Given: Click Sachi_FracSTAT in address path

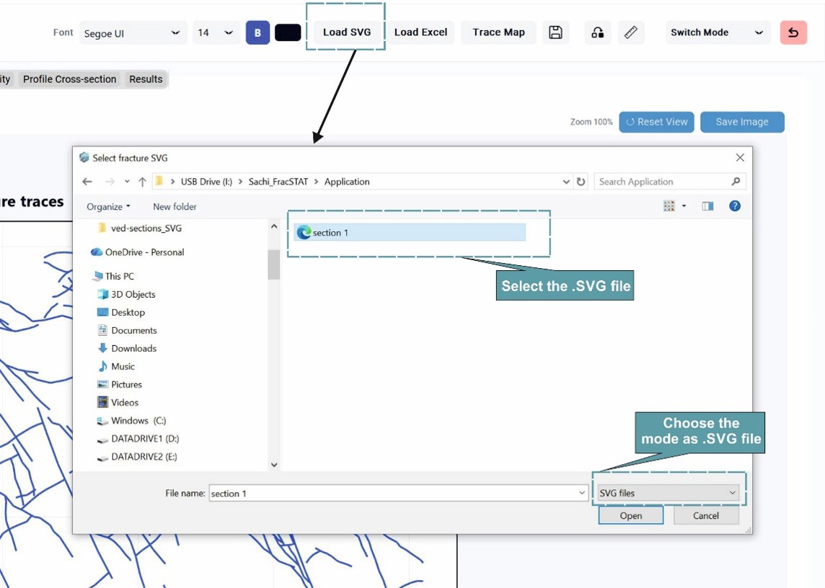Looking at the screenshot, I should click(x=278, y=182).
